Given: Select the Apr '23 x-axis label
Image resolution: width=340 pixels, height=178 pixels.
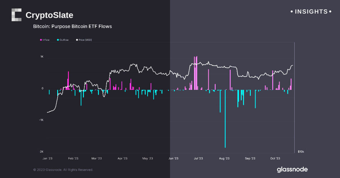Looking at the screenshot, I should (122, 158).
